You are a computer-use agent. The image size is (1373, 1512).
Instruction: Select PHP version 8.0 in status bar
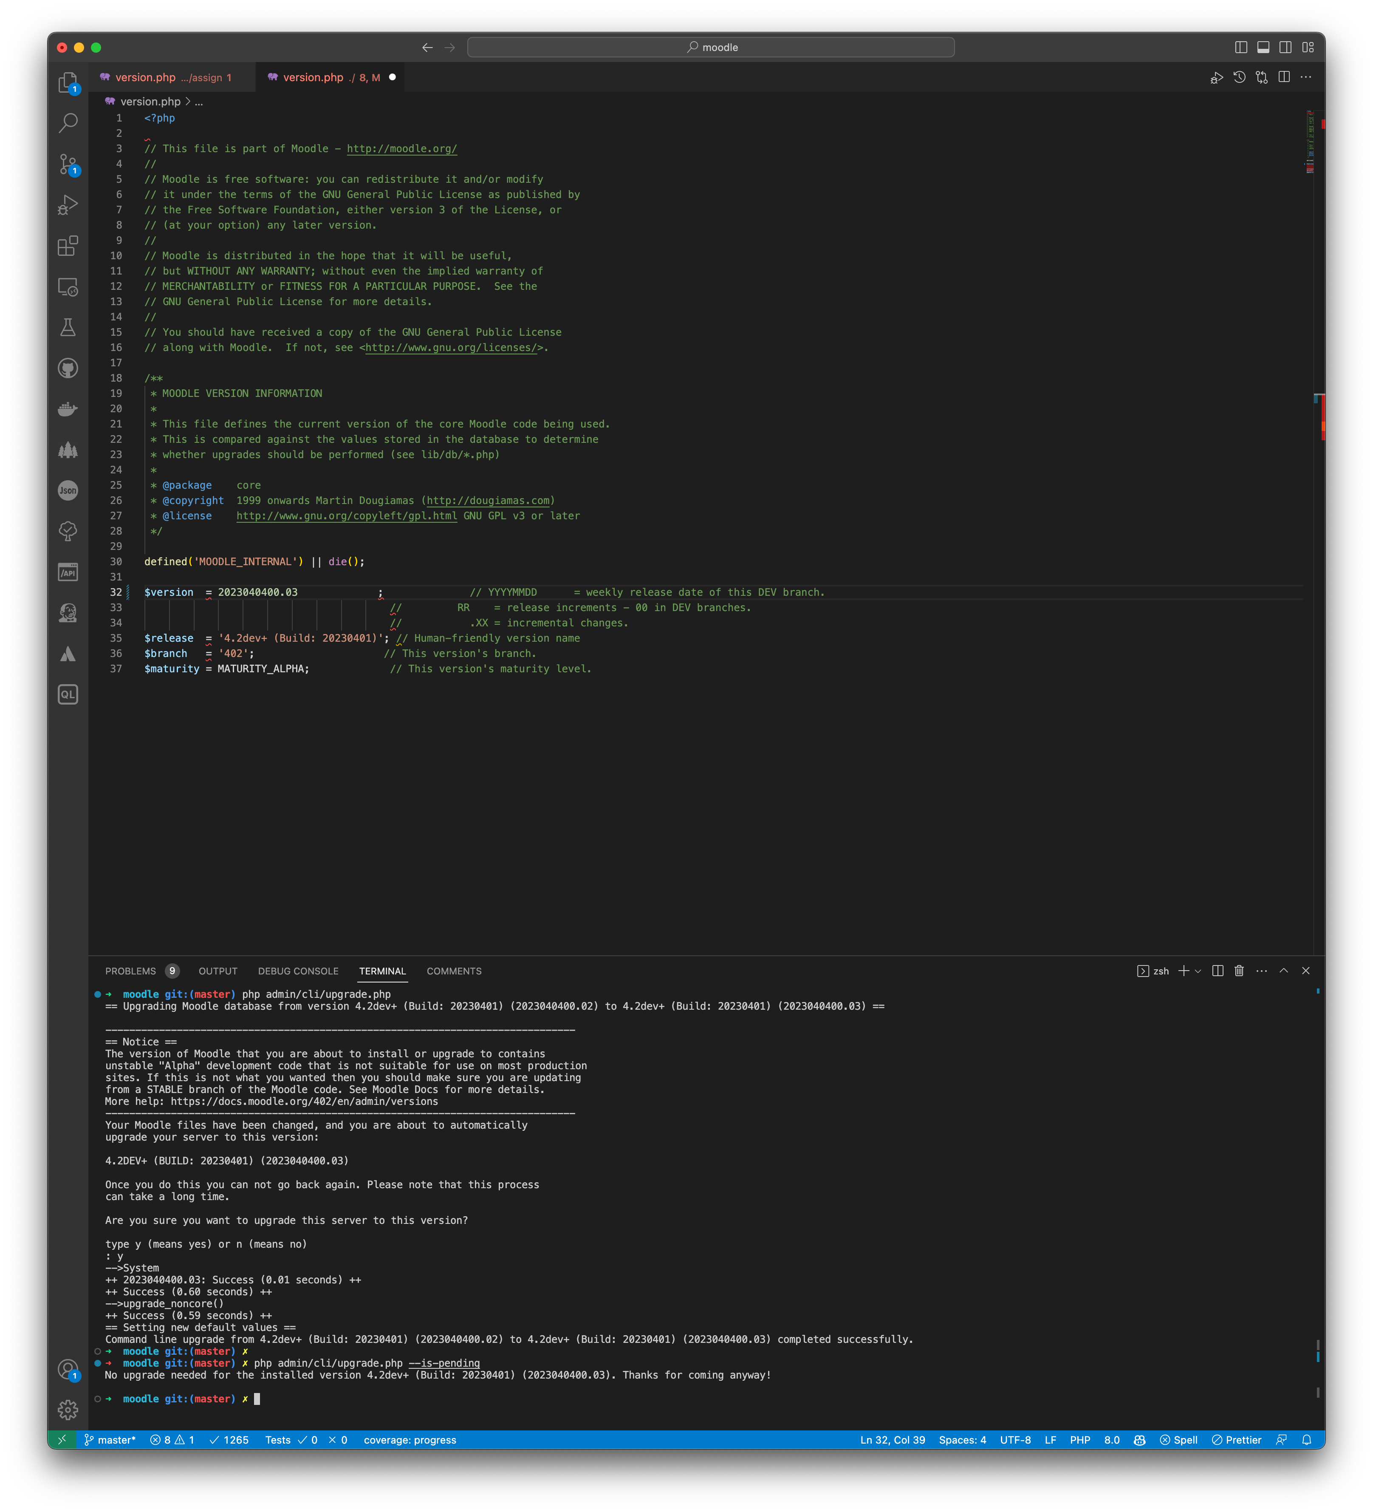point(1112,1440)
